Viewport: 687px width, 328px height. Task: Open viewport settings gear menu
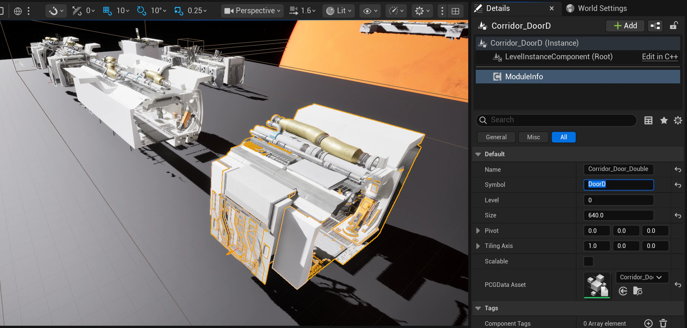[422, 11]
